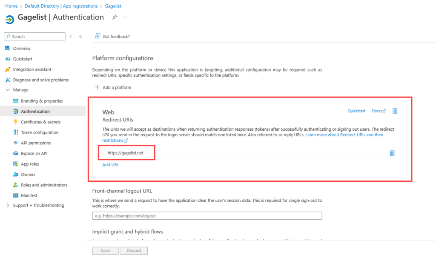Select Token configuration in sidebar
Image resolution: width=436 pixels, height=261 pixels.
[x=39, y=132]
